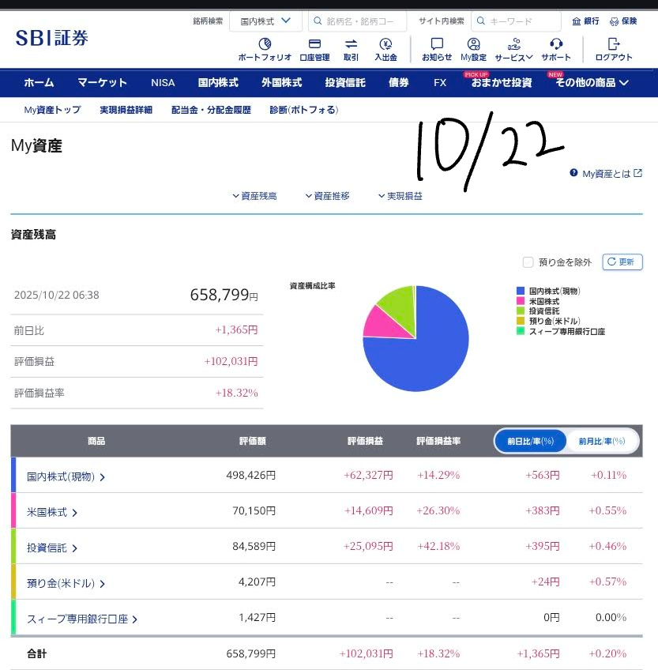This screenshot has height=670, width=658.
Task: Click the ログアウト exit icon
Action: [614, 44]
